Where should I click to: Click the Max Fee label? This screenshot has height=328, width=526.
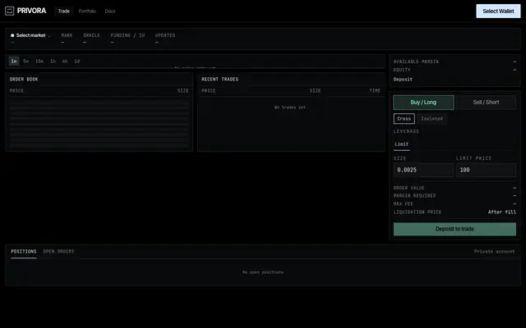point(404,204)
